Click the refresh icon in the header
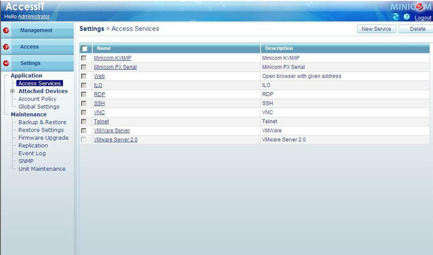 [397, 17]
